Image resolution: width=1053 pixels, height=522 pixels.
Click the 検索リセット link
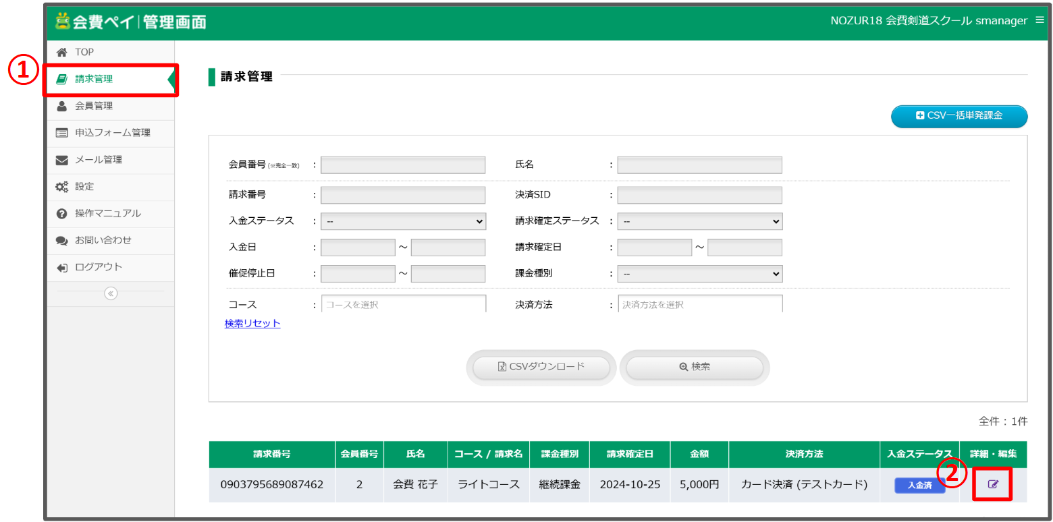pyautogui.click(x=252, y=324)
